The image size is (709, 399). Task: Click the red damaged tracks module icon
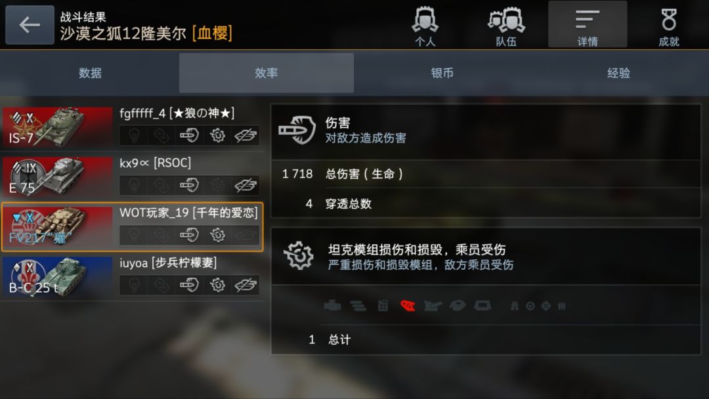(408, 306)
